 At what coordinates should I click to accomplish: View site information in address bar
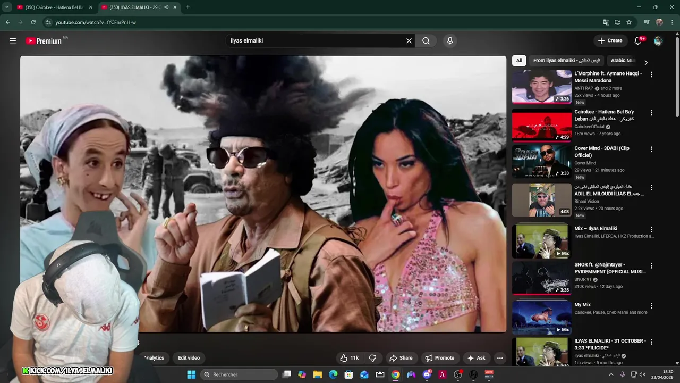[48, 22]
